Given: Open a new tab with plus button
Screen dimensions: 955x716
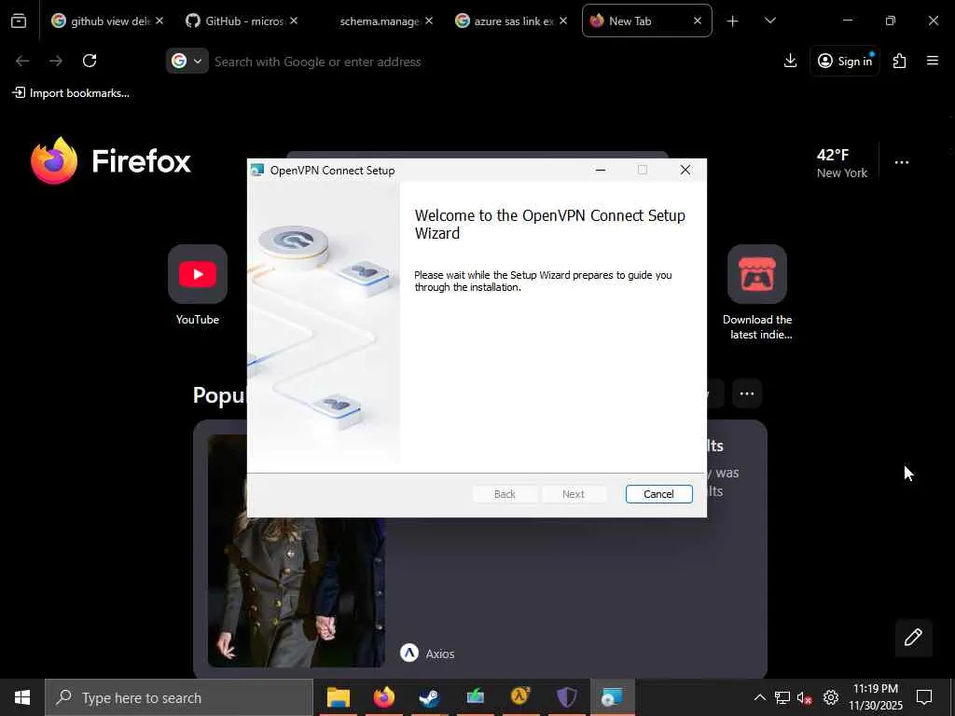Looking at the screenshot, I should (732, 21).
